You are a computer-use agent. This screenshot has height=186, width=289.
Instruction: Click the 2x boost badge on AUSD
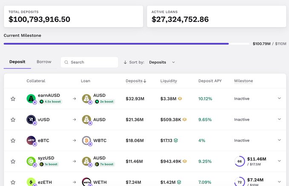(104, 101)
